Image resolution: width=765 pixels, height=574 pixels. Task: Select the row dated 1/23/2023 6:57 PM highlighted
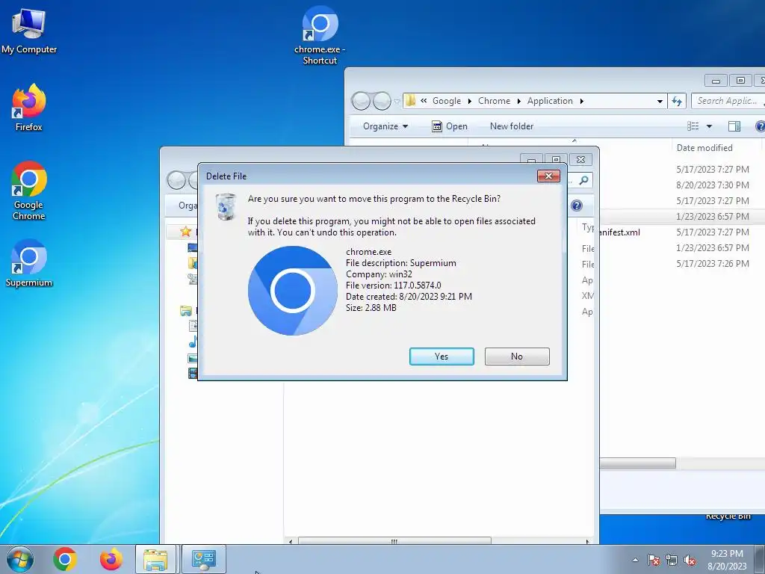(x=682, y=216)
